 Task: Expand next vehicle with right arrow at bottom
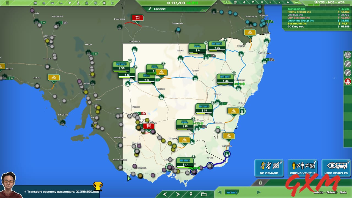(x=258, y=192)
